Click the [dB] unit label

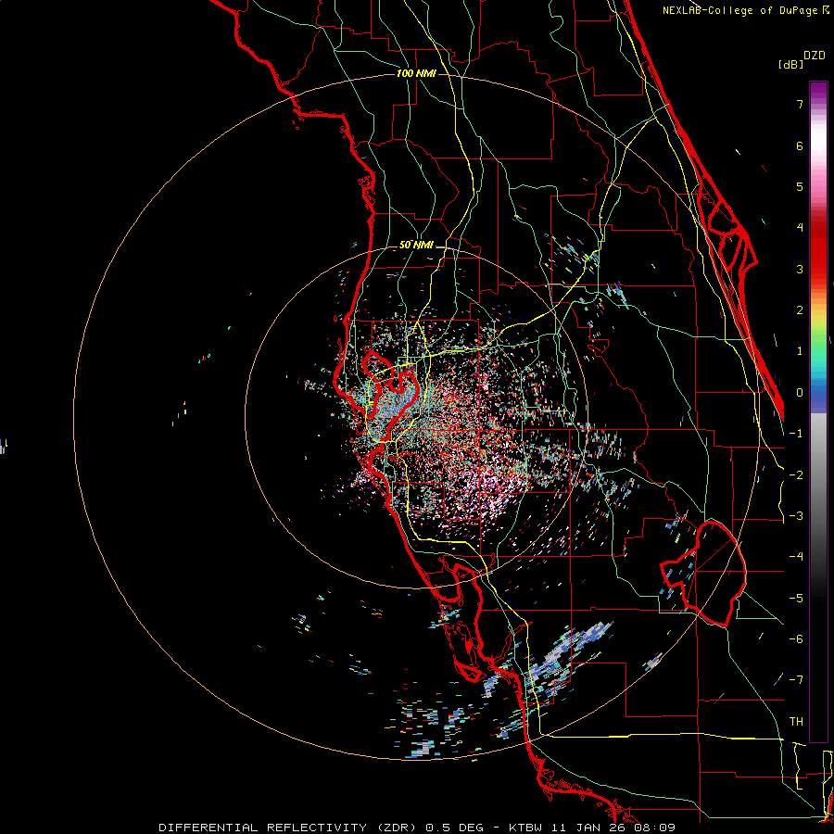pyautogui.click(x=791, y=64)
